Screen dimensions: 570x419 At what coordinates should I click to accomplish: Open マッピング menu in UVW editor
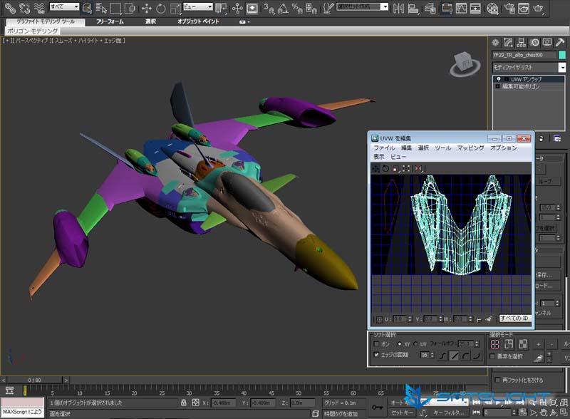(470, 148)
